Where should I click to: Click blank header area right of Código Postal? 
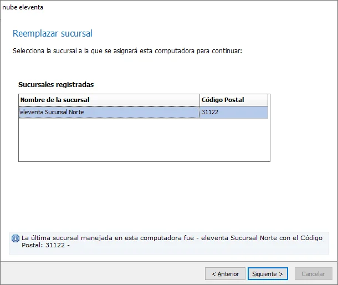[x=269, y=100]
